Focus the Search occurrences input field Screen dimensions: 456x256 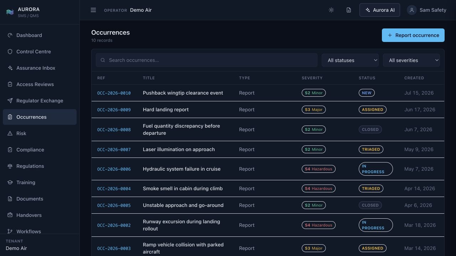(x=207, y=60)
